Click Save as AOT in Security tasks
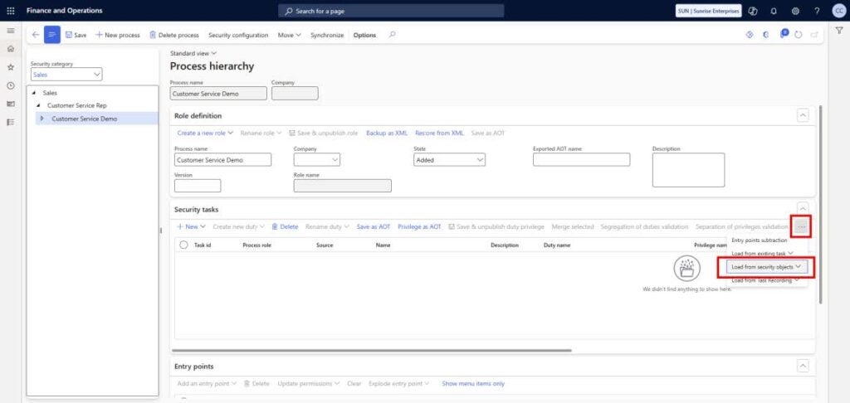The image size is (850, 403). pos(373,226)
